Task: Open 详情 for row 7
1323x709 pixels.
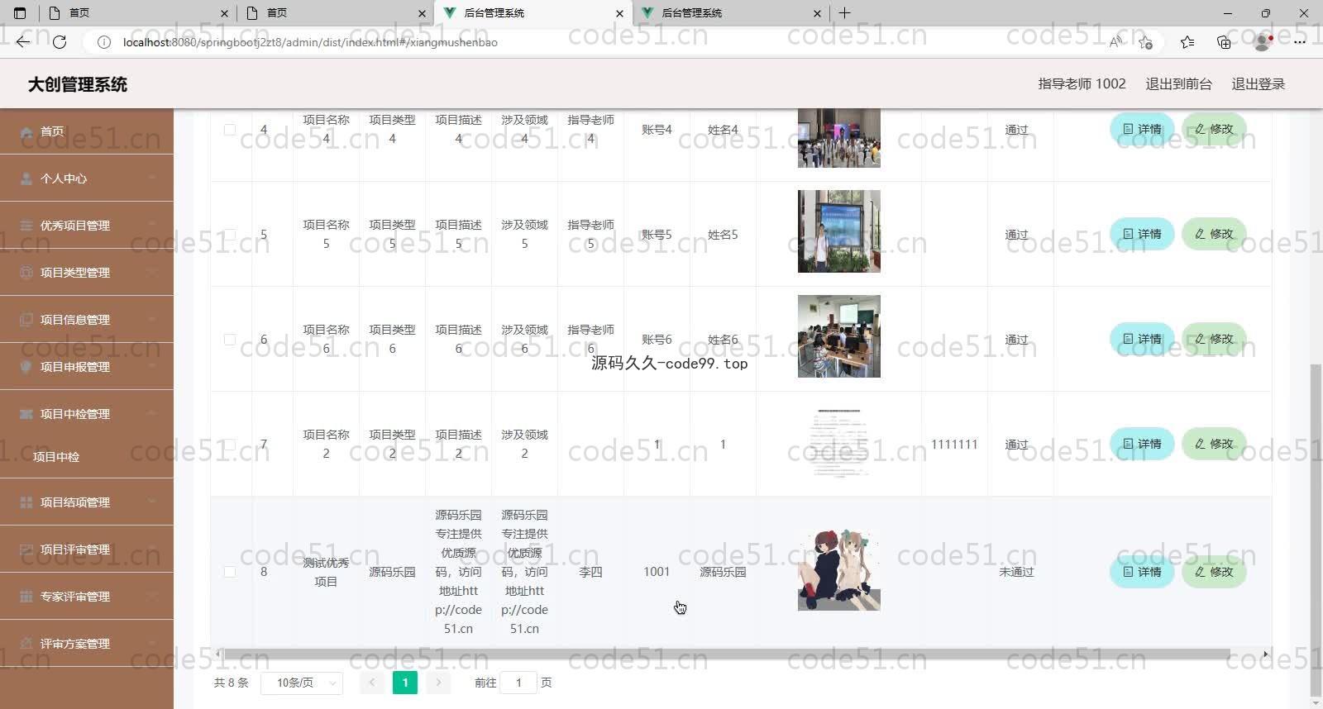Action: click(x=1142, y=444)
